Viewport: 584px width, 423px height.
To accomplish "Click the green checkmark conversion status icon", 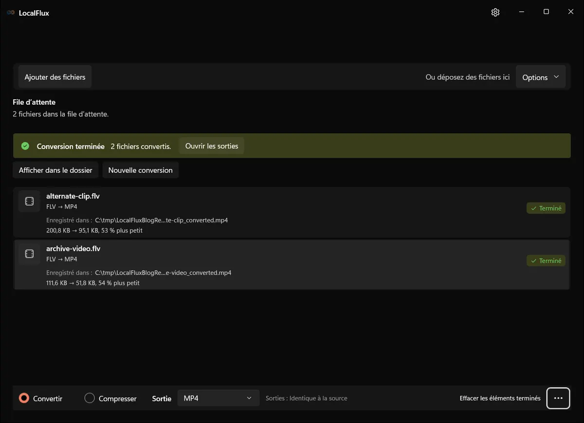I will pyautogui.click(x=25, y=146).
